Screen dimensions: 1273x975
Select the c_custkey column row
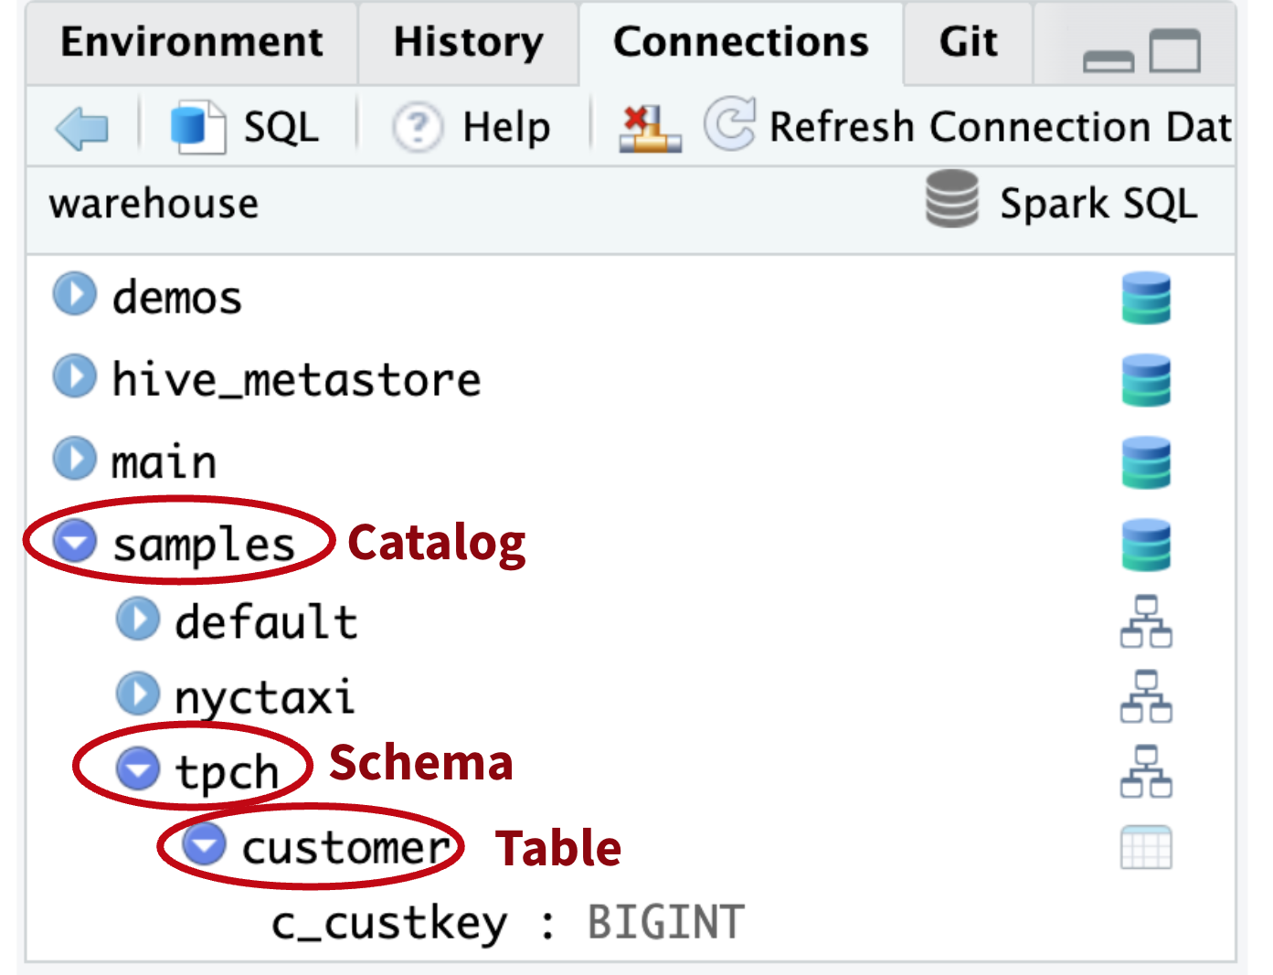pyautogui.click(x=507, y=923)
